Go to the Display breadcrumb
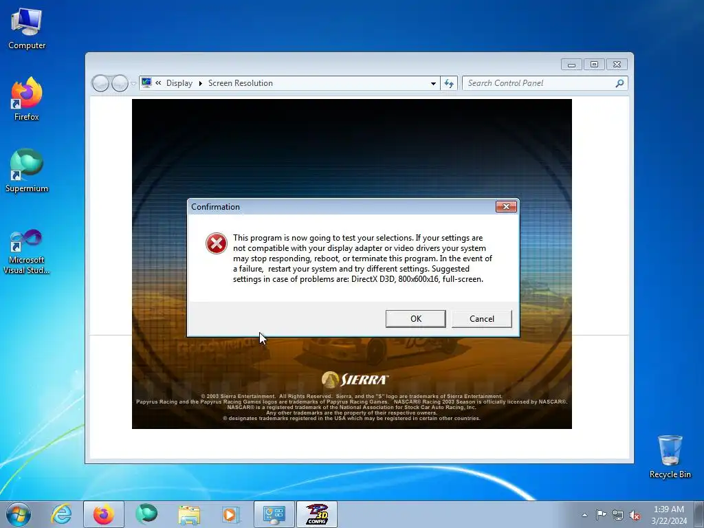 click(179, 83)
